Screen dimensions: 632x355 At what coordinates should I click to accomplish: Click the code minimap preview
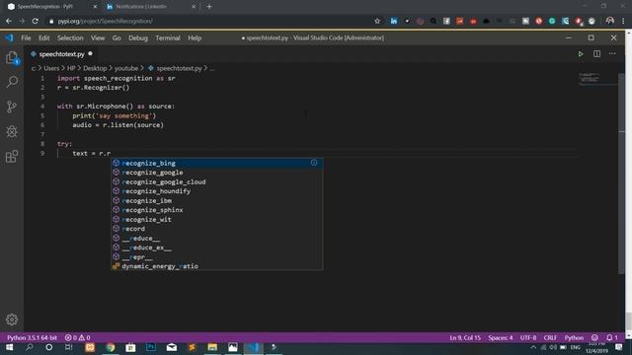point(597,79)
